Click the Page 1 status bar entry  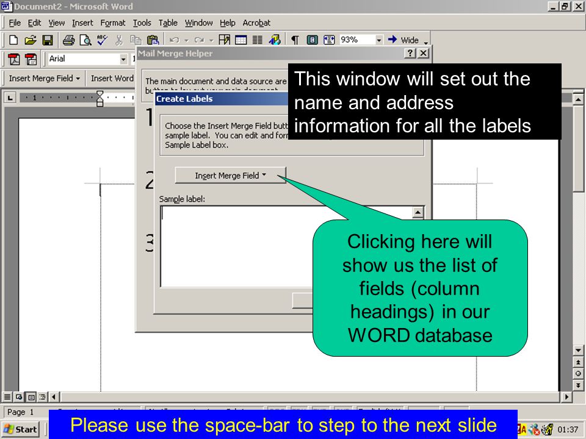(21, 412)
